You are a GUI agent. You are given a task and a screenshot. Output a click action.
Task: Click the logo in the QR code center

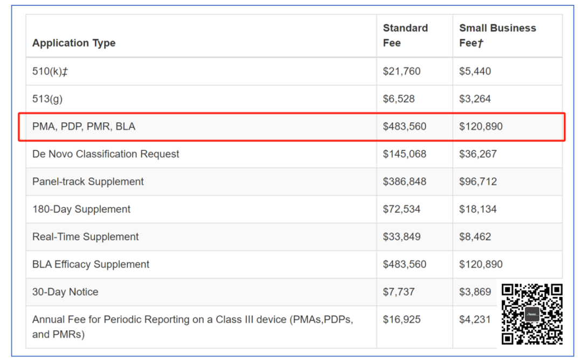point(532,315)
